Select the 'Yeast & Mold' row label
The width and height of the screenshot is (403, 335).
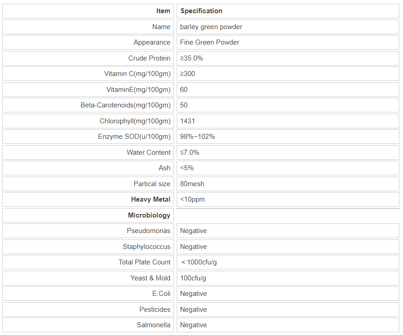tap(150, 278)
